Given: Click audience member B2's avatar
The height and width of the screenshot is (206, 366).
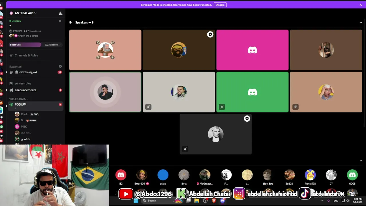Looking at the screenshot, I should coord(121,175).
